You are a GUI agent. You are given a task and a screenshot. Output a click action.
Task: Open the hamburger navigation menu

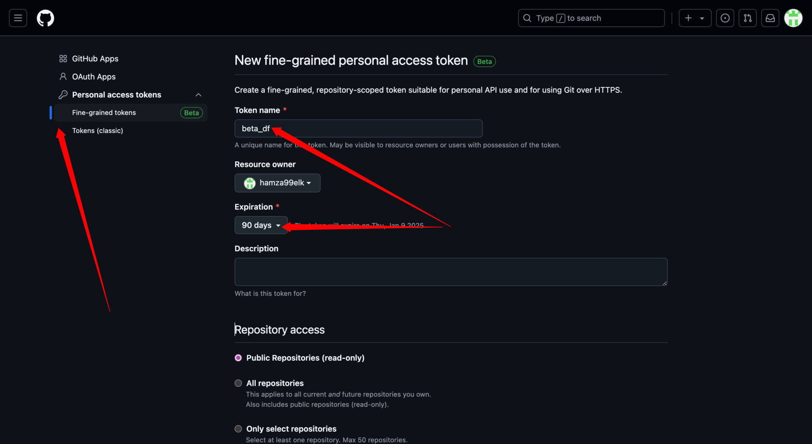coord(18,18)
